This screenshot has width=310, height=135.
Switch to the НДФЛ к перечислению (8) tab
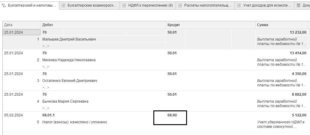[148, 5]
